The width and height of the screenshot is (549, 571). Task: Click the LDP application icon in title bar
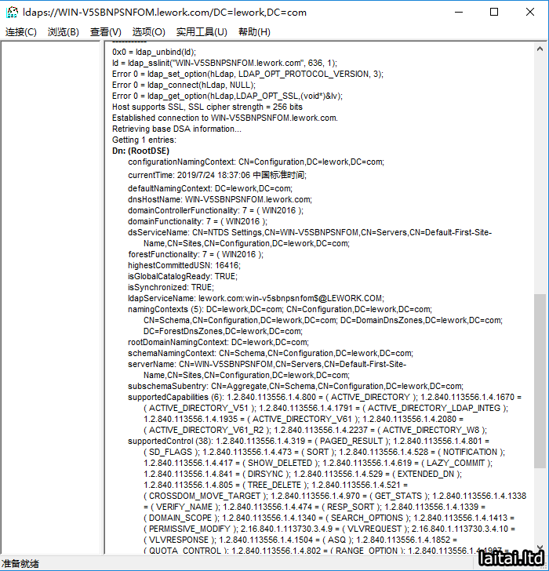pos(13,13)
